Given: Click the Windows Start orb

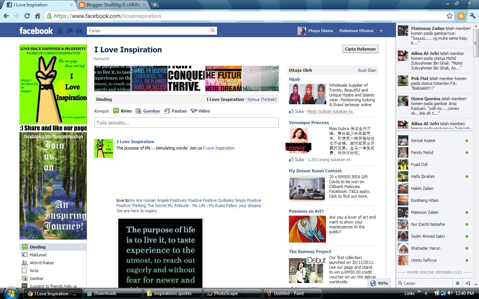Looking at the screenshot, I should click(10, 293).
